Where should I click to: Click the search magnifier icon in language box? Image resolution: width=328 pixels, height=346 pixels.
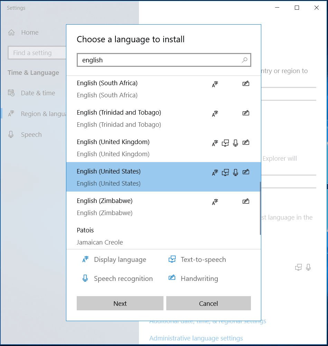click(x=244, y=60)
